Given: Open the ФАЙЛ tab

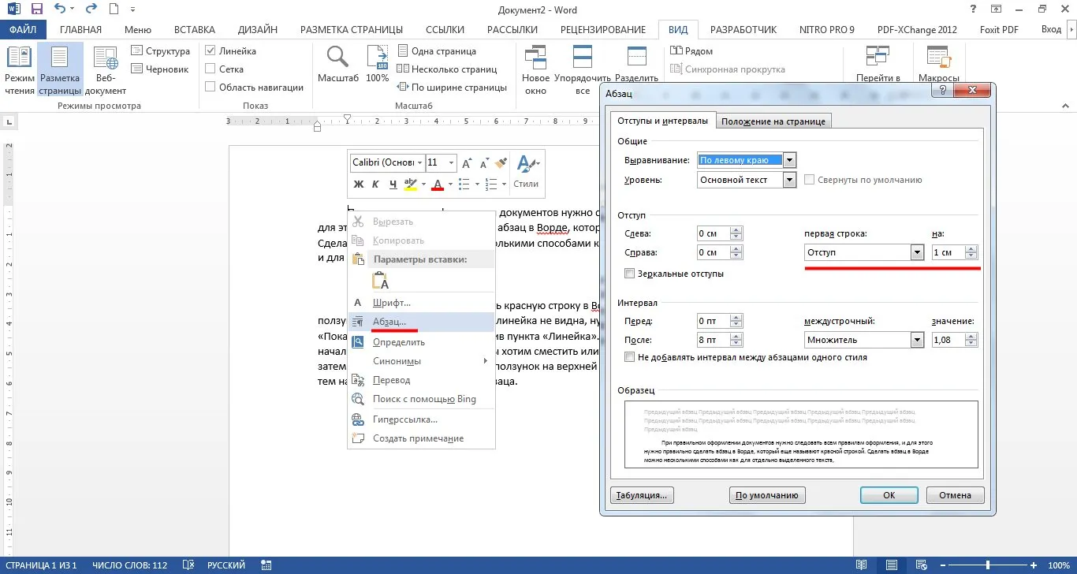Looking at the screenshot, I should point(23,30).
